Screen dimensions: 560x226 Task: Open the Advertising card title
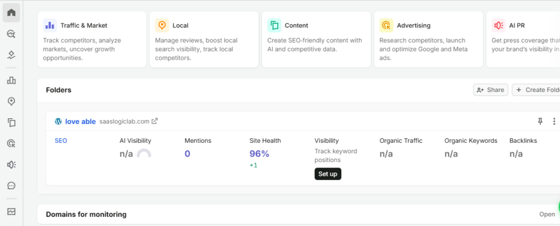(413, 25)
